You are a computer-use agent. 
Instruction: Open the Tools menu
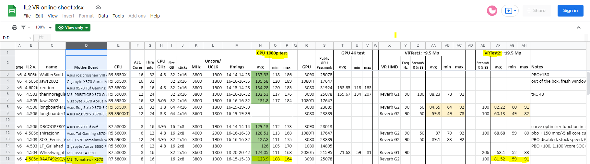[118, 16]
